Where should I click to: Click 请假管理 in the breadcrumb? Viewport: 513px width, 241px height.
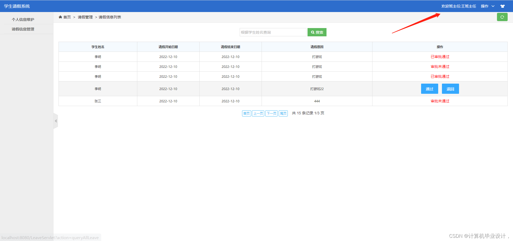coord(85,17)
